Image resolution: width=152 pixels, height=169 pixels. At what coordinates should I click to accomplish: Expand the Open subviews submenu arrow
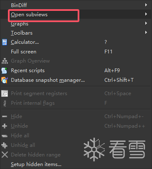click(x=146, y=14)
